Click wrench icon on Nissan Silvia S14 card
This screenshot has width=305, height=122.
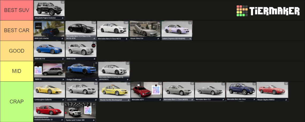pos(158,39)
